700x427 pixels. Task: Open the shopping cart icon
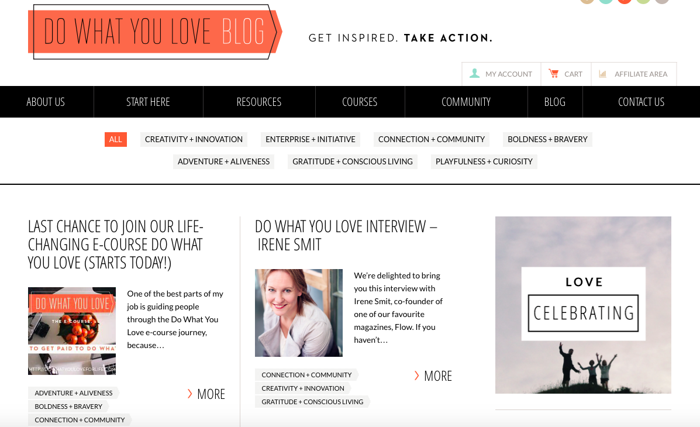pos(554,73)
